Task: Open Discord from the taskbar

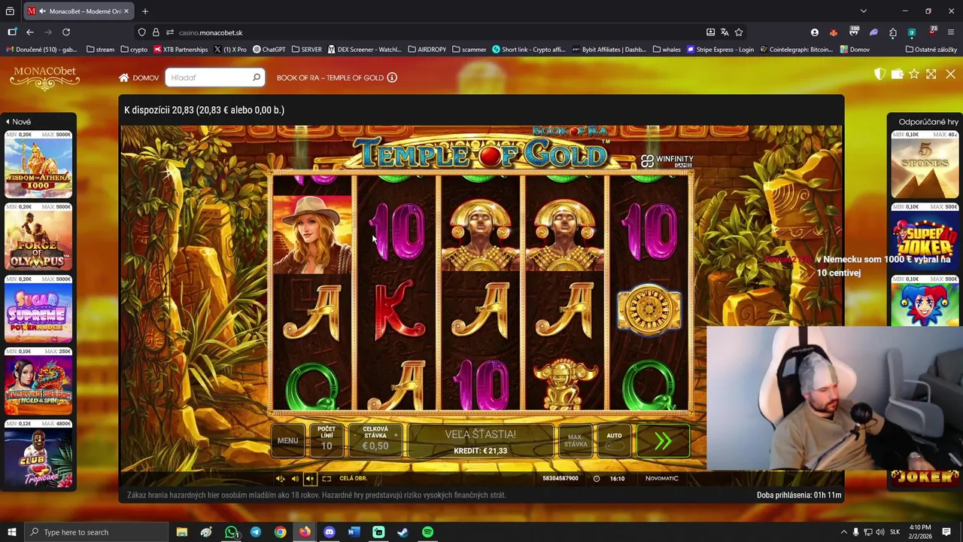Action: pos(329,532)
